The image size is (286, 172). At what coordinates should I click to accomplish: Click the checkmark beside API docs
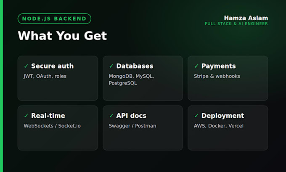click(x=111, y=116)
